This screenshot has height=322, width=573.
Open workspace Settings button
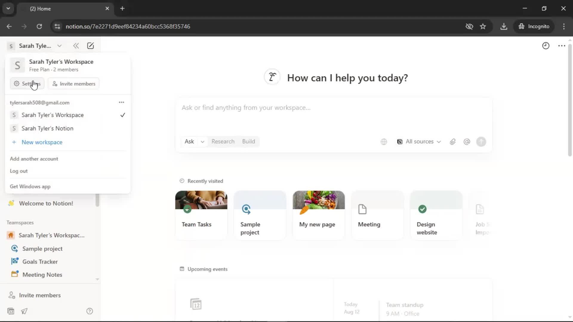point(27,84)
